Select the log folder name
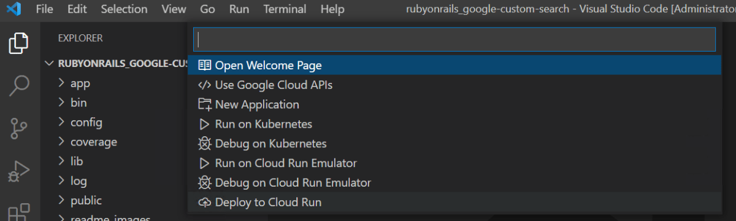 [79, 182]
